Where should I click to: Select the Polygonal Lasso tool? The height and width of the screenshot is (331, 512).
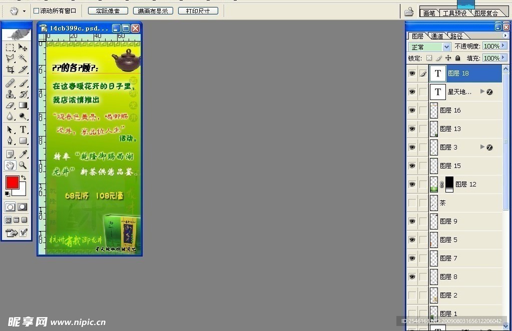pos(10,58)
